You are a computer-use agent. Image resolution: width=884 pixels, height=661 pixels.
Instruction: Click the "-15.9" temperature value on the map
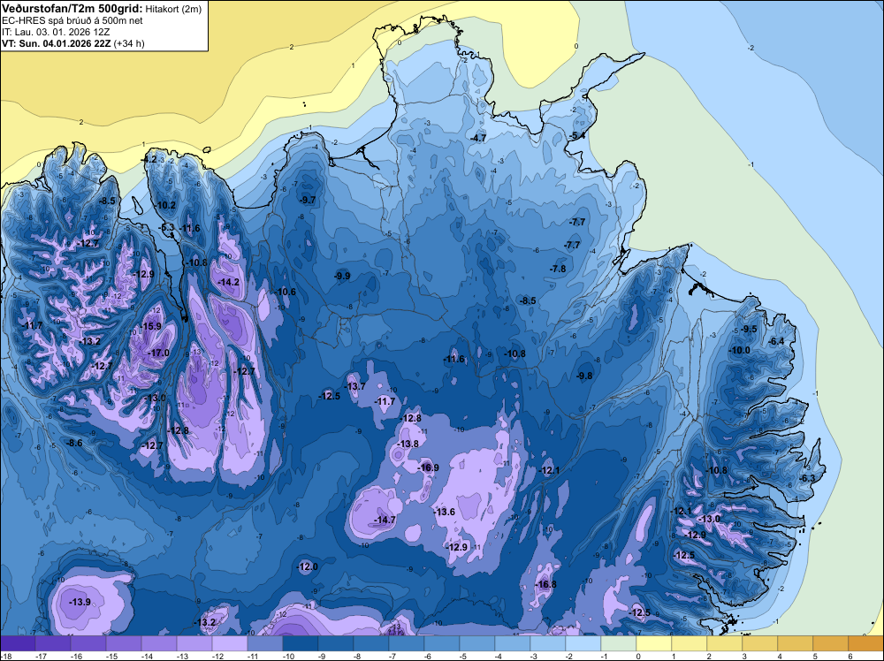click(x=150, y=326)
